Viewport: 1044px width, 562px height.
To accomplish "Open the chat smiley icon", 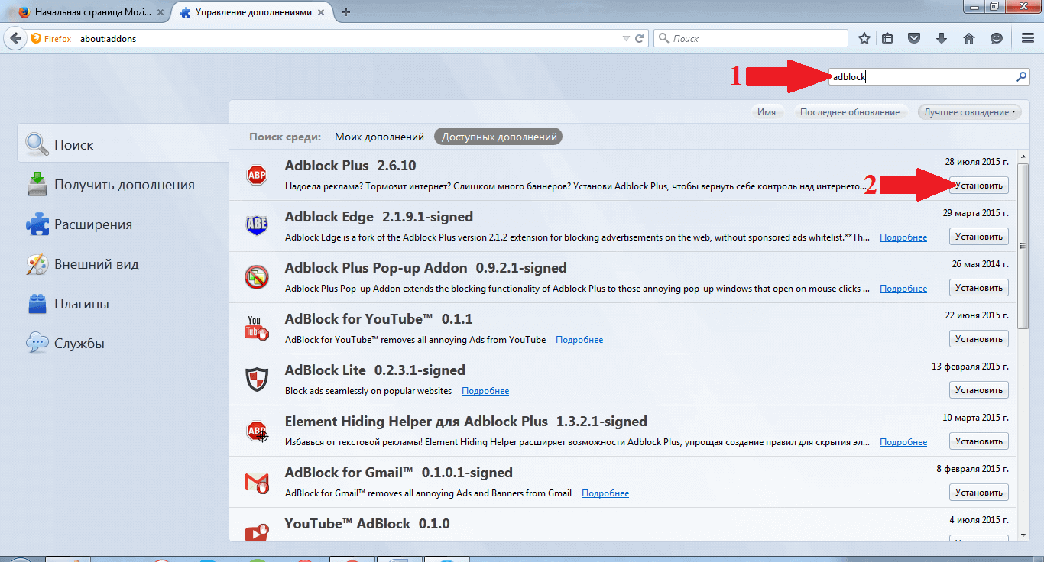I will click(x=996, y=38).
